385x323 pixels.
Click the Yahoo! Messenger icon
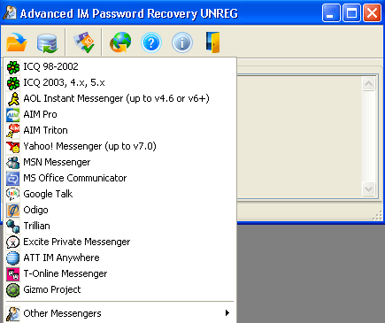pyautogui.click(x=13, y=147)
